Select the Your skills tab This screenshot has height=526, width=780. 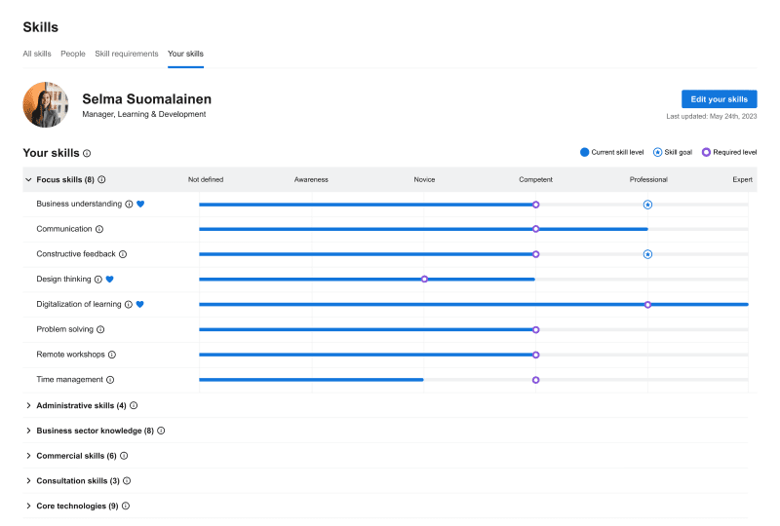coord(185,54)
